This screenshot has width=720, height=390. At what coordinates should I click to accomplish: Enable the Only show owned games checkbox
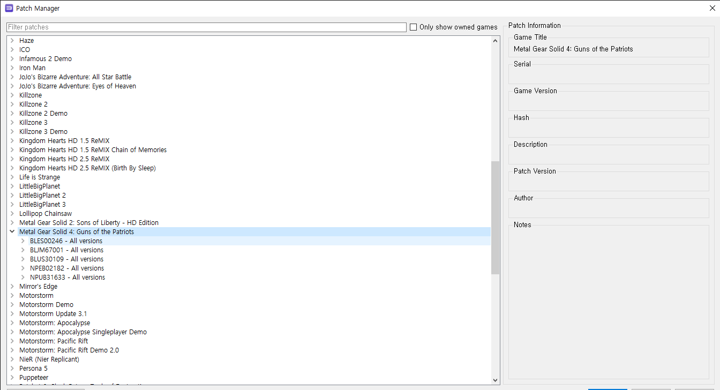pyautogui.click(x=413, y=27)
